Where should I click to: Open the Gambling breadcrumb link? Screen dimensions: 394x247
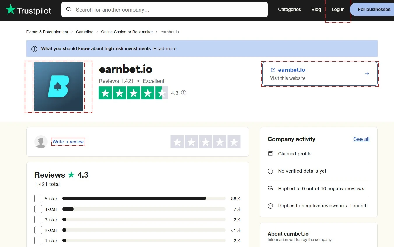[85, 32]
